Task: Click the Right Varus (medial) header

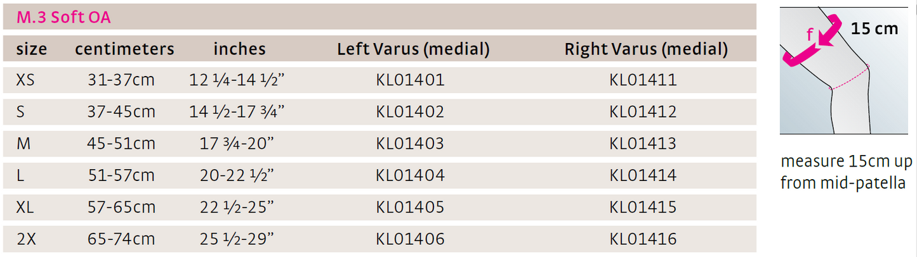Action: [646, 49]
